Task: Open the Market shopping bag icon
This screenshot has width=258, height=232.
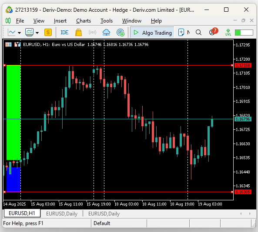Action: click(78, 32)
